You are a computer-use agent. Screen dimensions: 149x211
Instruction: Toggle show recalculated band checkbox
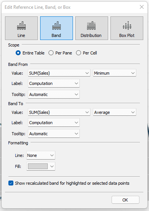click(x=11, y=183)
